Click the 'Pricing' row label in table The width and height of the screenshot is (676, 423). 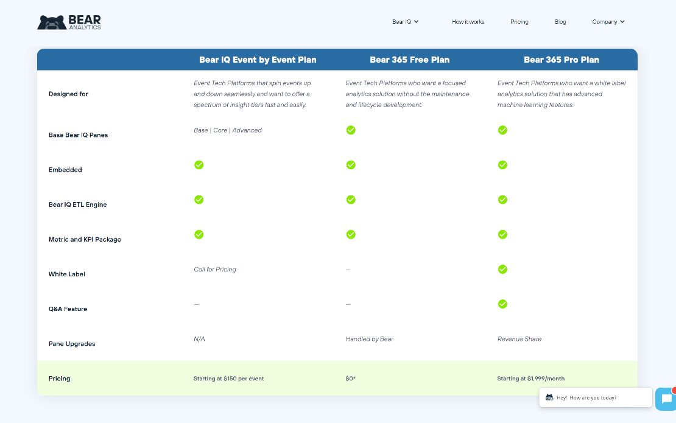(59, 379)
